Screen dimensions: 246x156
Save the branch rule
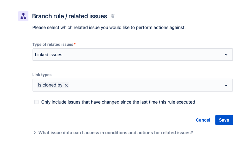[x=224, y=120]
